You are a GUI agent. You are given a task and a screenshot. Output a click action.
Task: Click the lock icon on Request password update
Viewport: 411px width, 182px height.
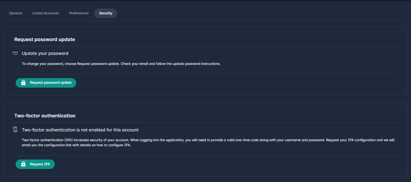point(23,83)
